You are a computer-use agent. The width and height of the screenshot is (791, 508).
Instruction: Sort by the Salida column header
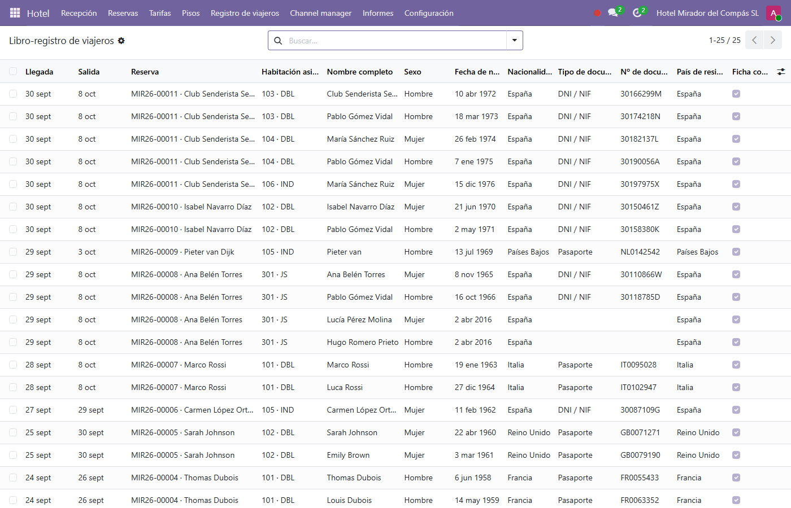(89, 72)
